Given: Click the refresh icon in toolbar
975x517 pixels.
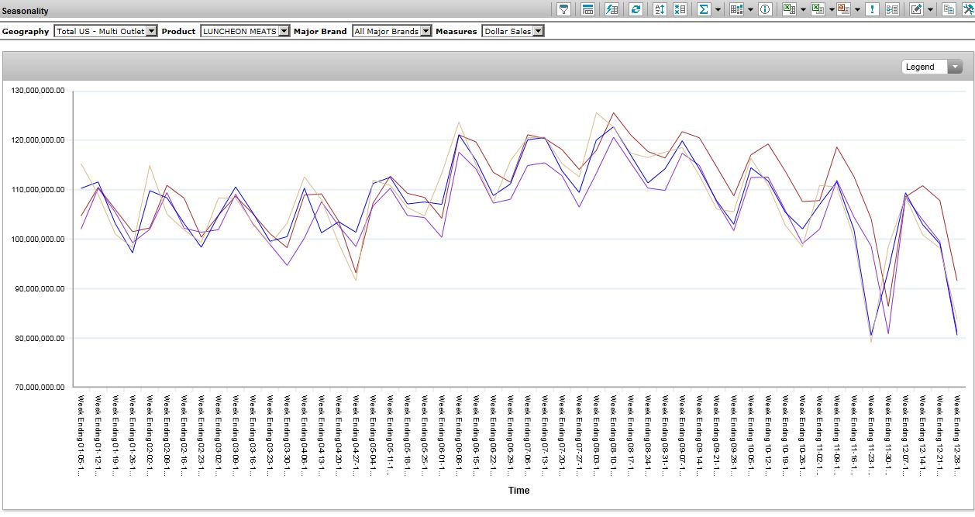Looking at the screenshot, I should pos(636,9).
